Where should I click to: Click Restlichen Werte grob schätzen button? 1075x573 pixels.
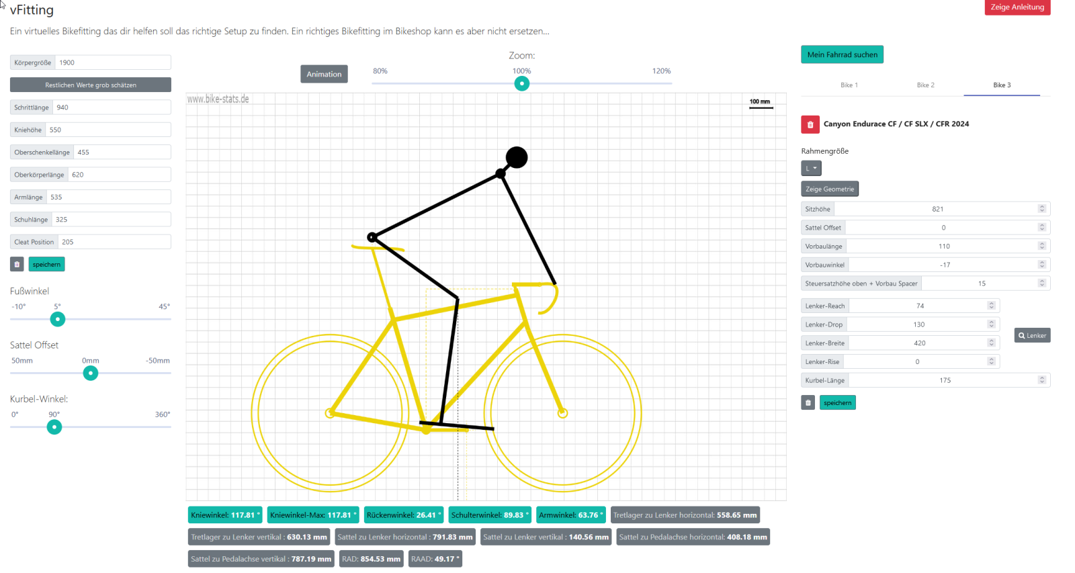pyautogui.click(x=91, y=85)
